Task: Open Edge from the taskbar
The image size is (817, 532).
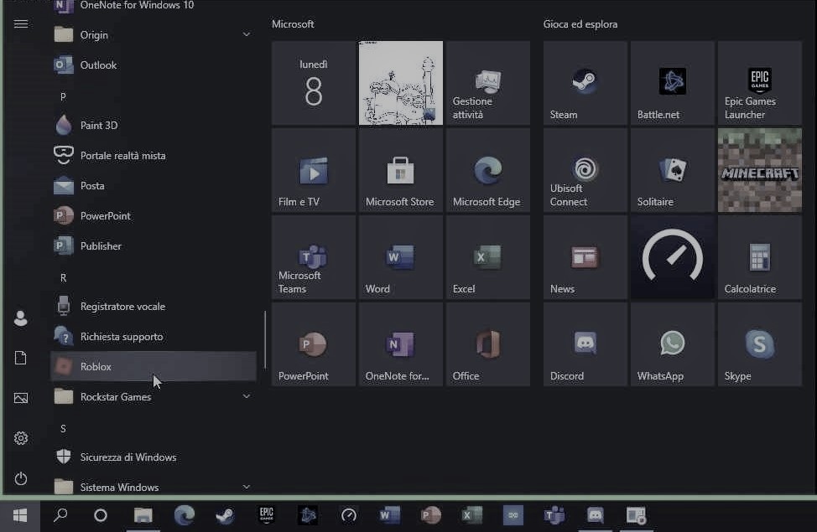Action: [x=184, y=516]
